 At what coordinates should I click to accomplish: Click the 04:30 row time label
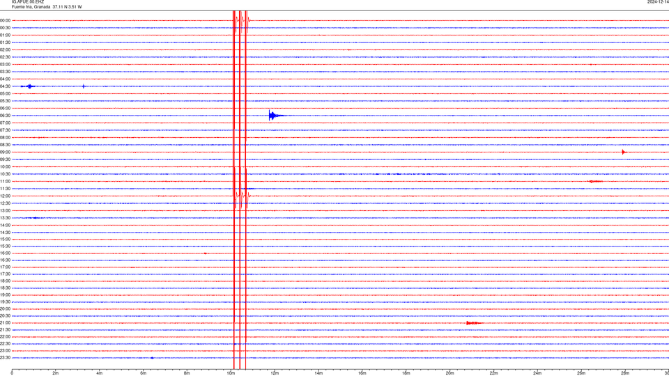click(5, 86)
